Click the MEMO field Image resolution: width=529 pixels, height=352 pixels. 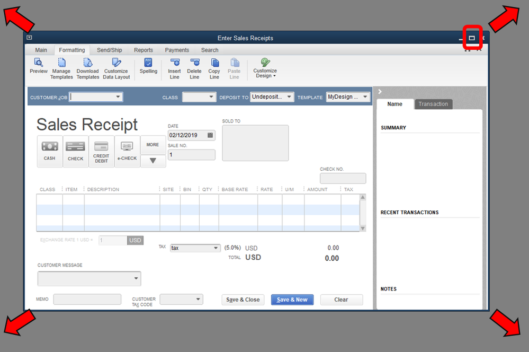87,300
